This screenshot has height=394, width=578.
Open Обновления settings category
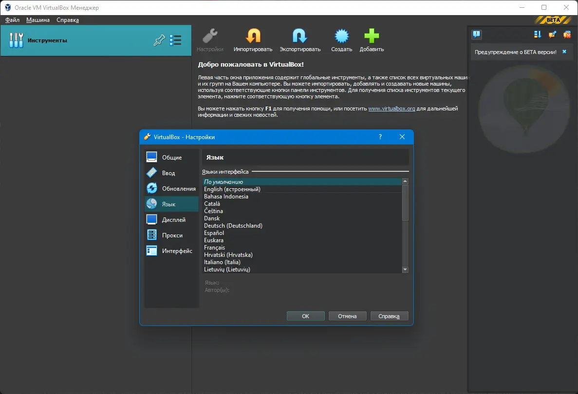(x=171, y=189)
